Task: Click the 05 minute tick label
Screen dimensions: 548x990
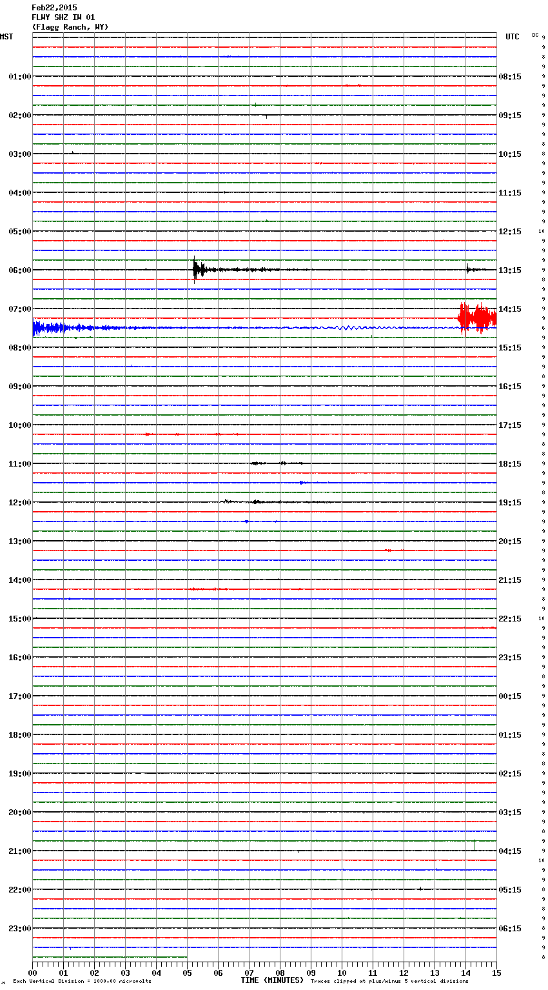Action: (x=188, y=973)
